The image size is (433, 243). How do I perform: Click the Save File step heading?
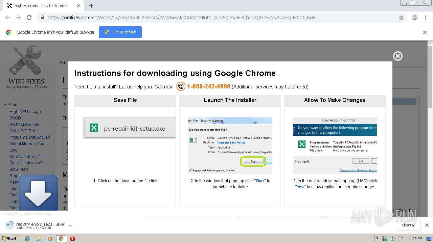125,100
